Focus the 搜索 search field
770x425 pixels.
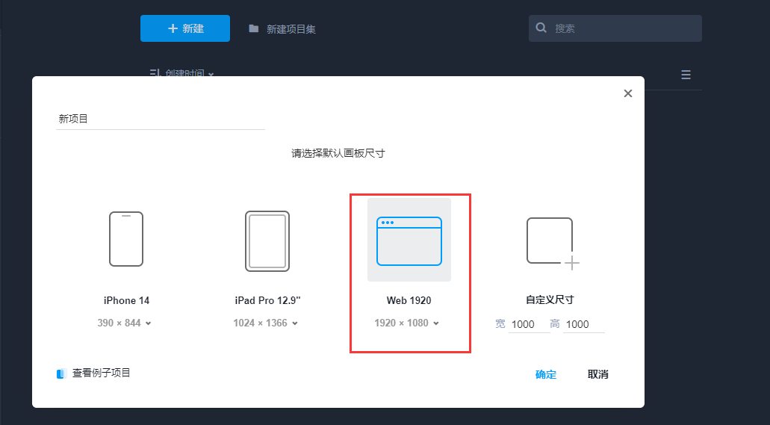(615, 28)
